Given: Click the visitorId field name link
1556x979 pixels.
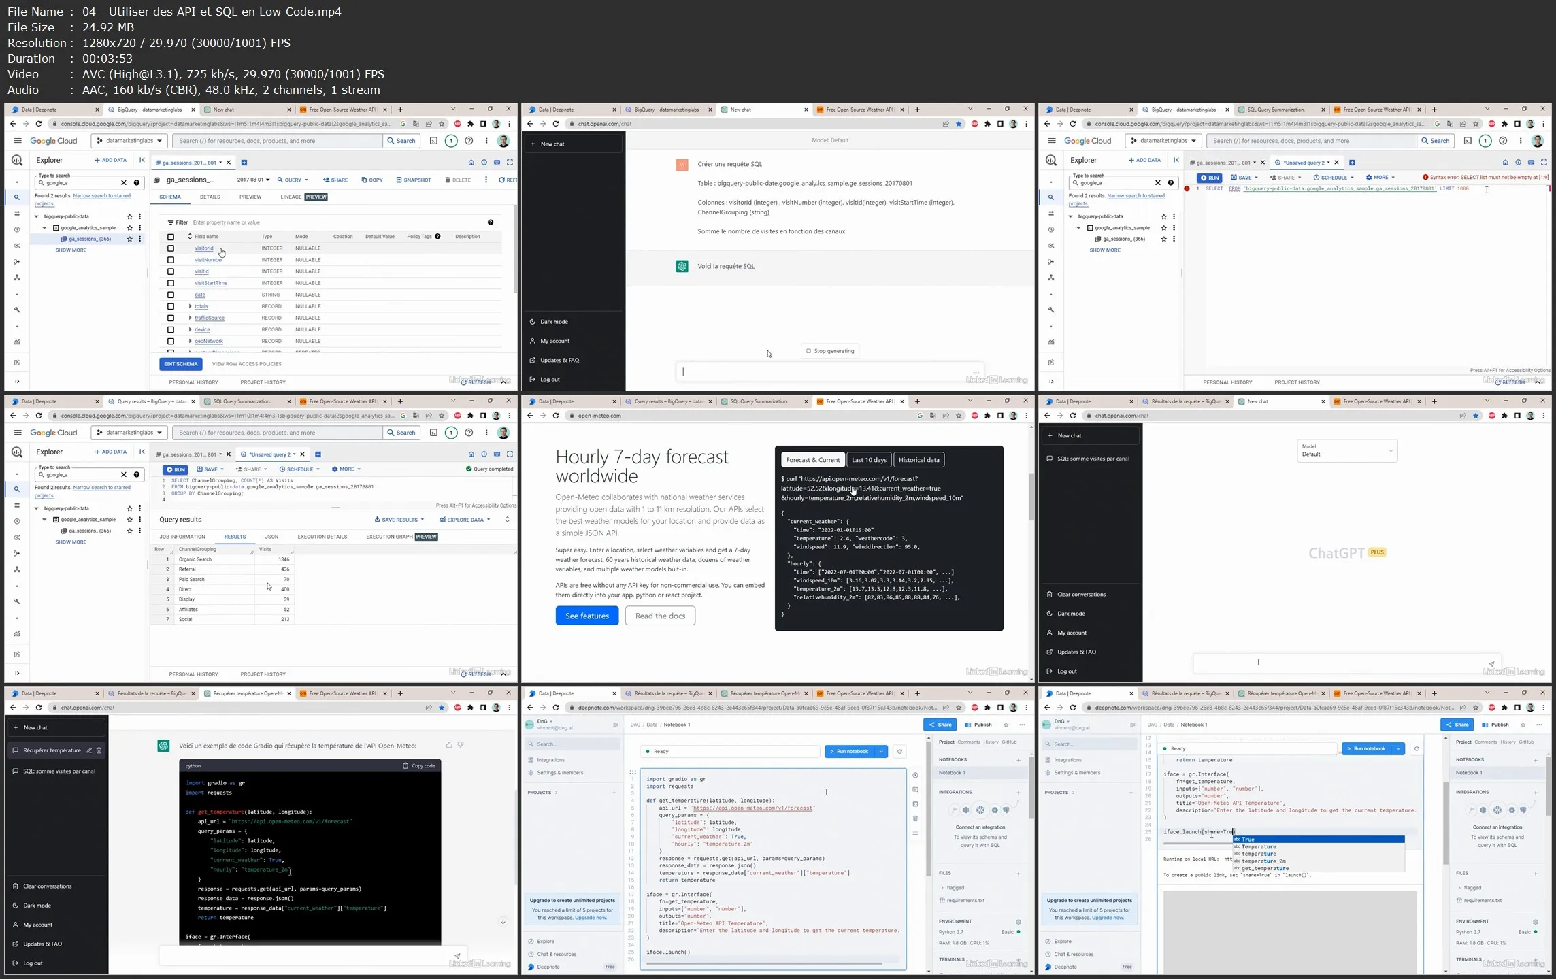Looking at the screenshot, I should [204, 248].
